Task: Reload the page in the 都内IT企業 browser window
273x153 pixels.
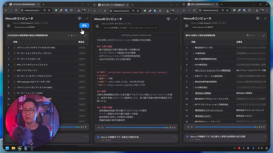Action: coord(194,10)
